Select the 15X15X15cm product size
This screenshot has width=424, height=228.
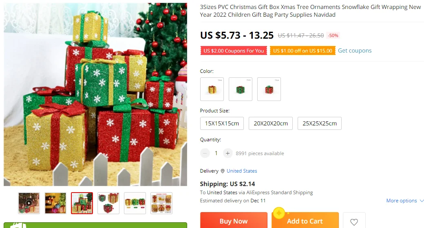222,123
